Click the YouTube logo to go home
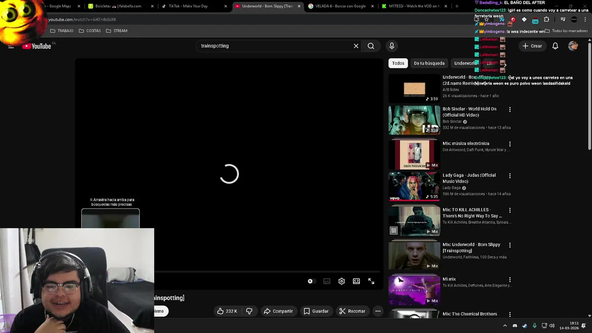The width and height of the screenshot is (592, 333). [x=37, y=46]
